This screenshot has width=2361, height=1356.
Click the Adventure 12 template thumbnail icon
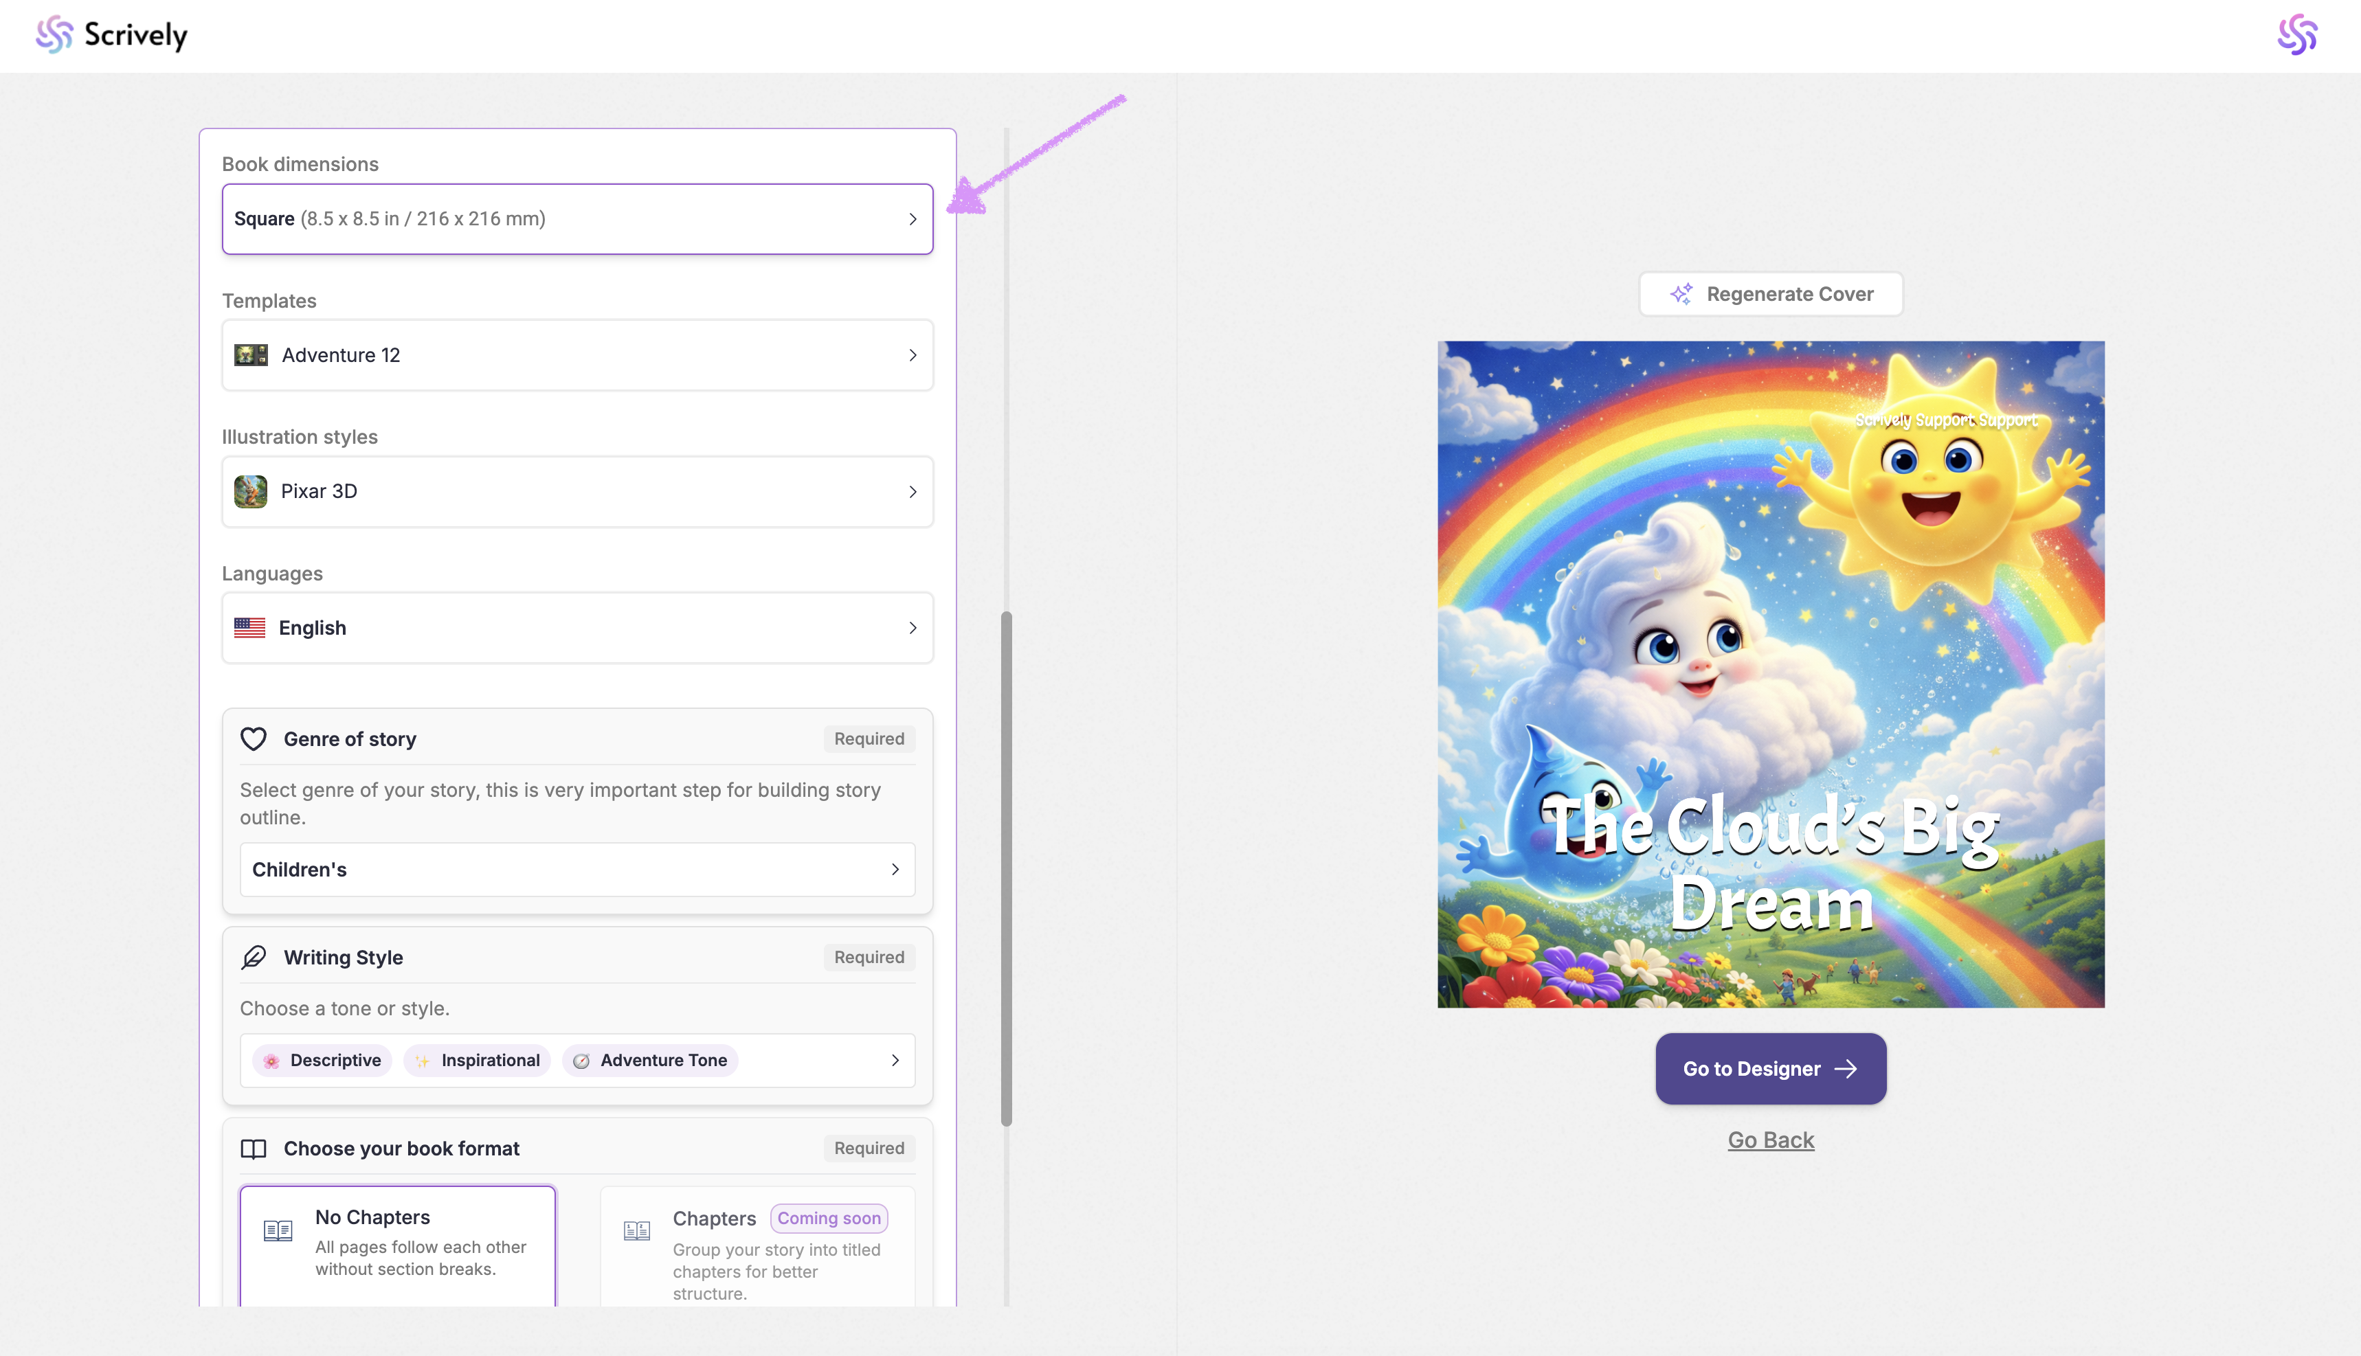pos(251,355)
